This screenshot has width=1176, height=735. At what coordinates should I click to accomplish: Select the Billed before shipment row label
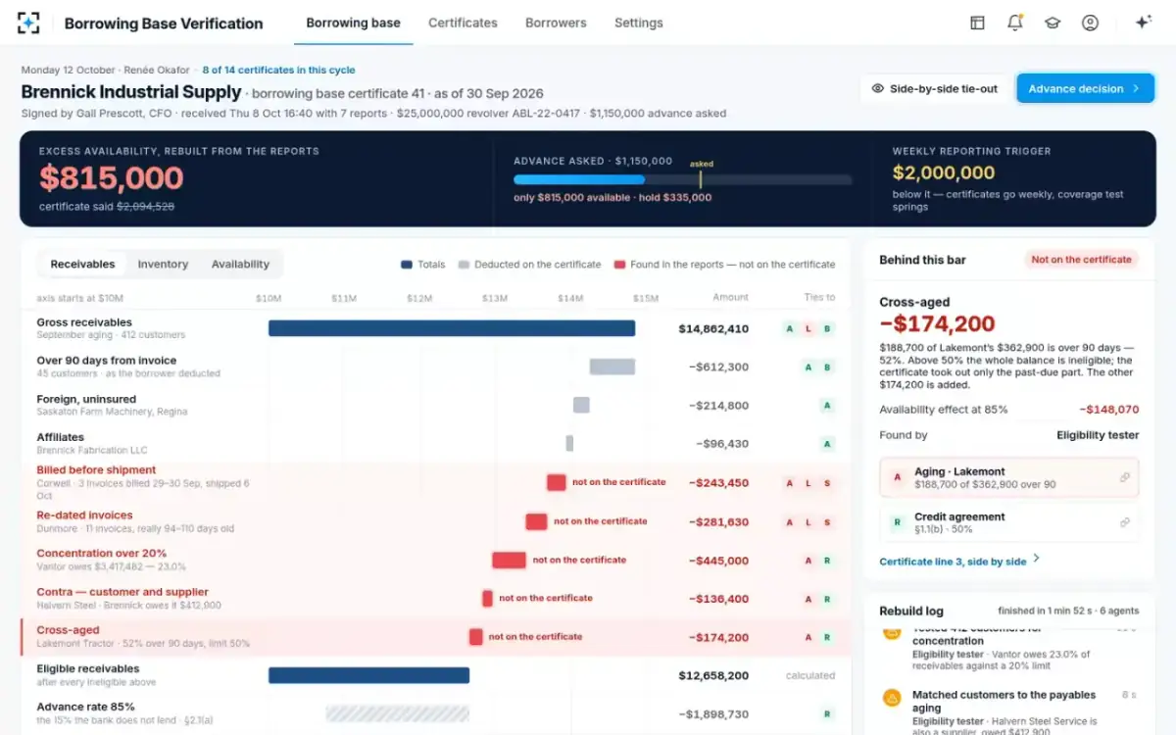pos(96,469)
